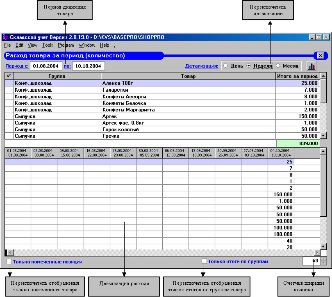Open the View menu
Image resolution: width=332 pixels, height=297 pixels.
click(x=33, y=45)
